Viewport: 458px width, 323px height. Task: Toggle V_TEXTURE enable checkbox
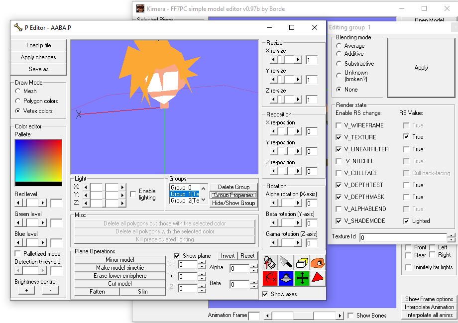(339, 137)
